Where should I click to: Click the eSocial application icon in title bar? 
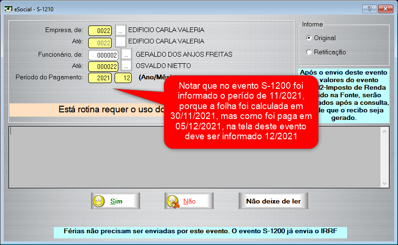tap(8, 9)
